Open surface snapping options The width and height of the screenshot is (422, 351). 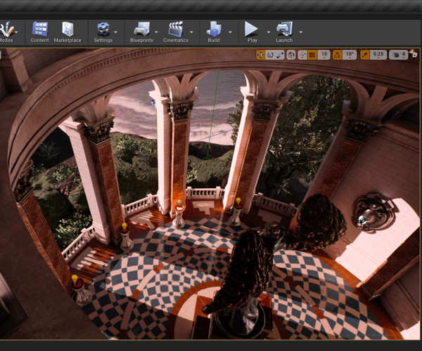[302, 55]
